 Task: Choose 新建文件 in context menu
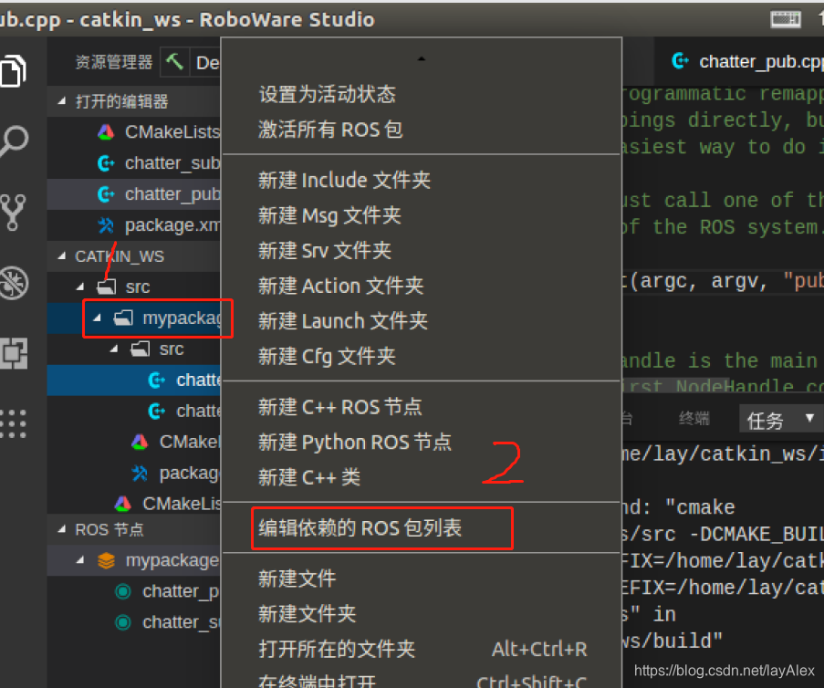pyautogui.click(x=297, y=579)
